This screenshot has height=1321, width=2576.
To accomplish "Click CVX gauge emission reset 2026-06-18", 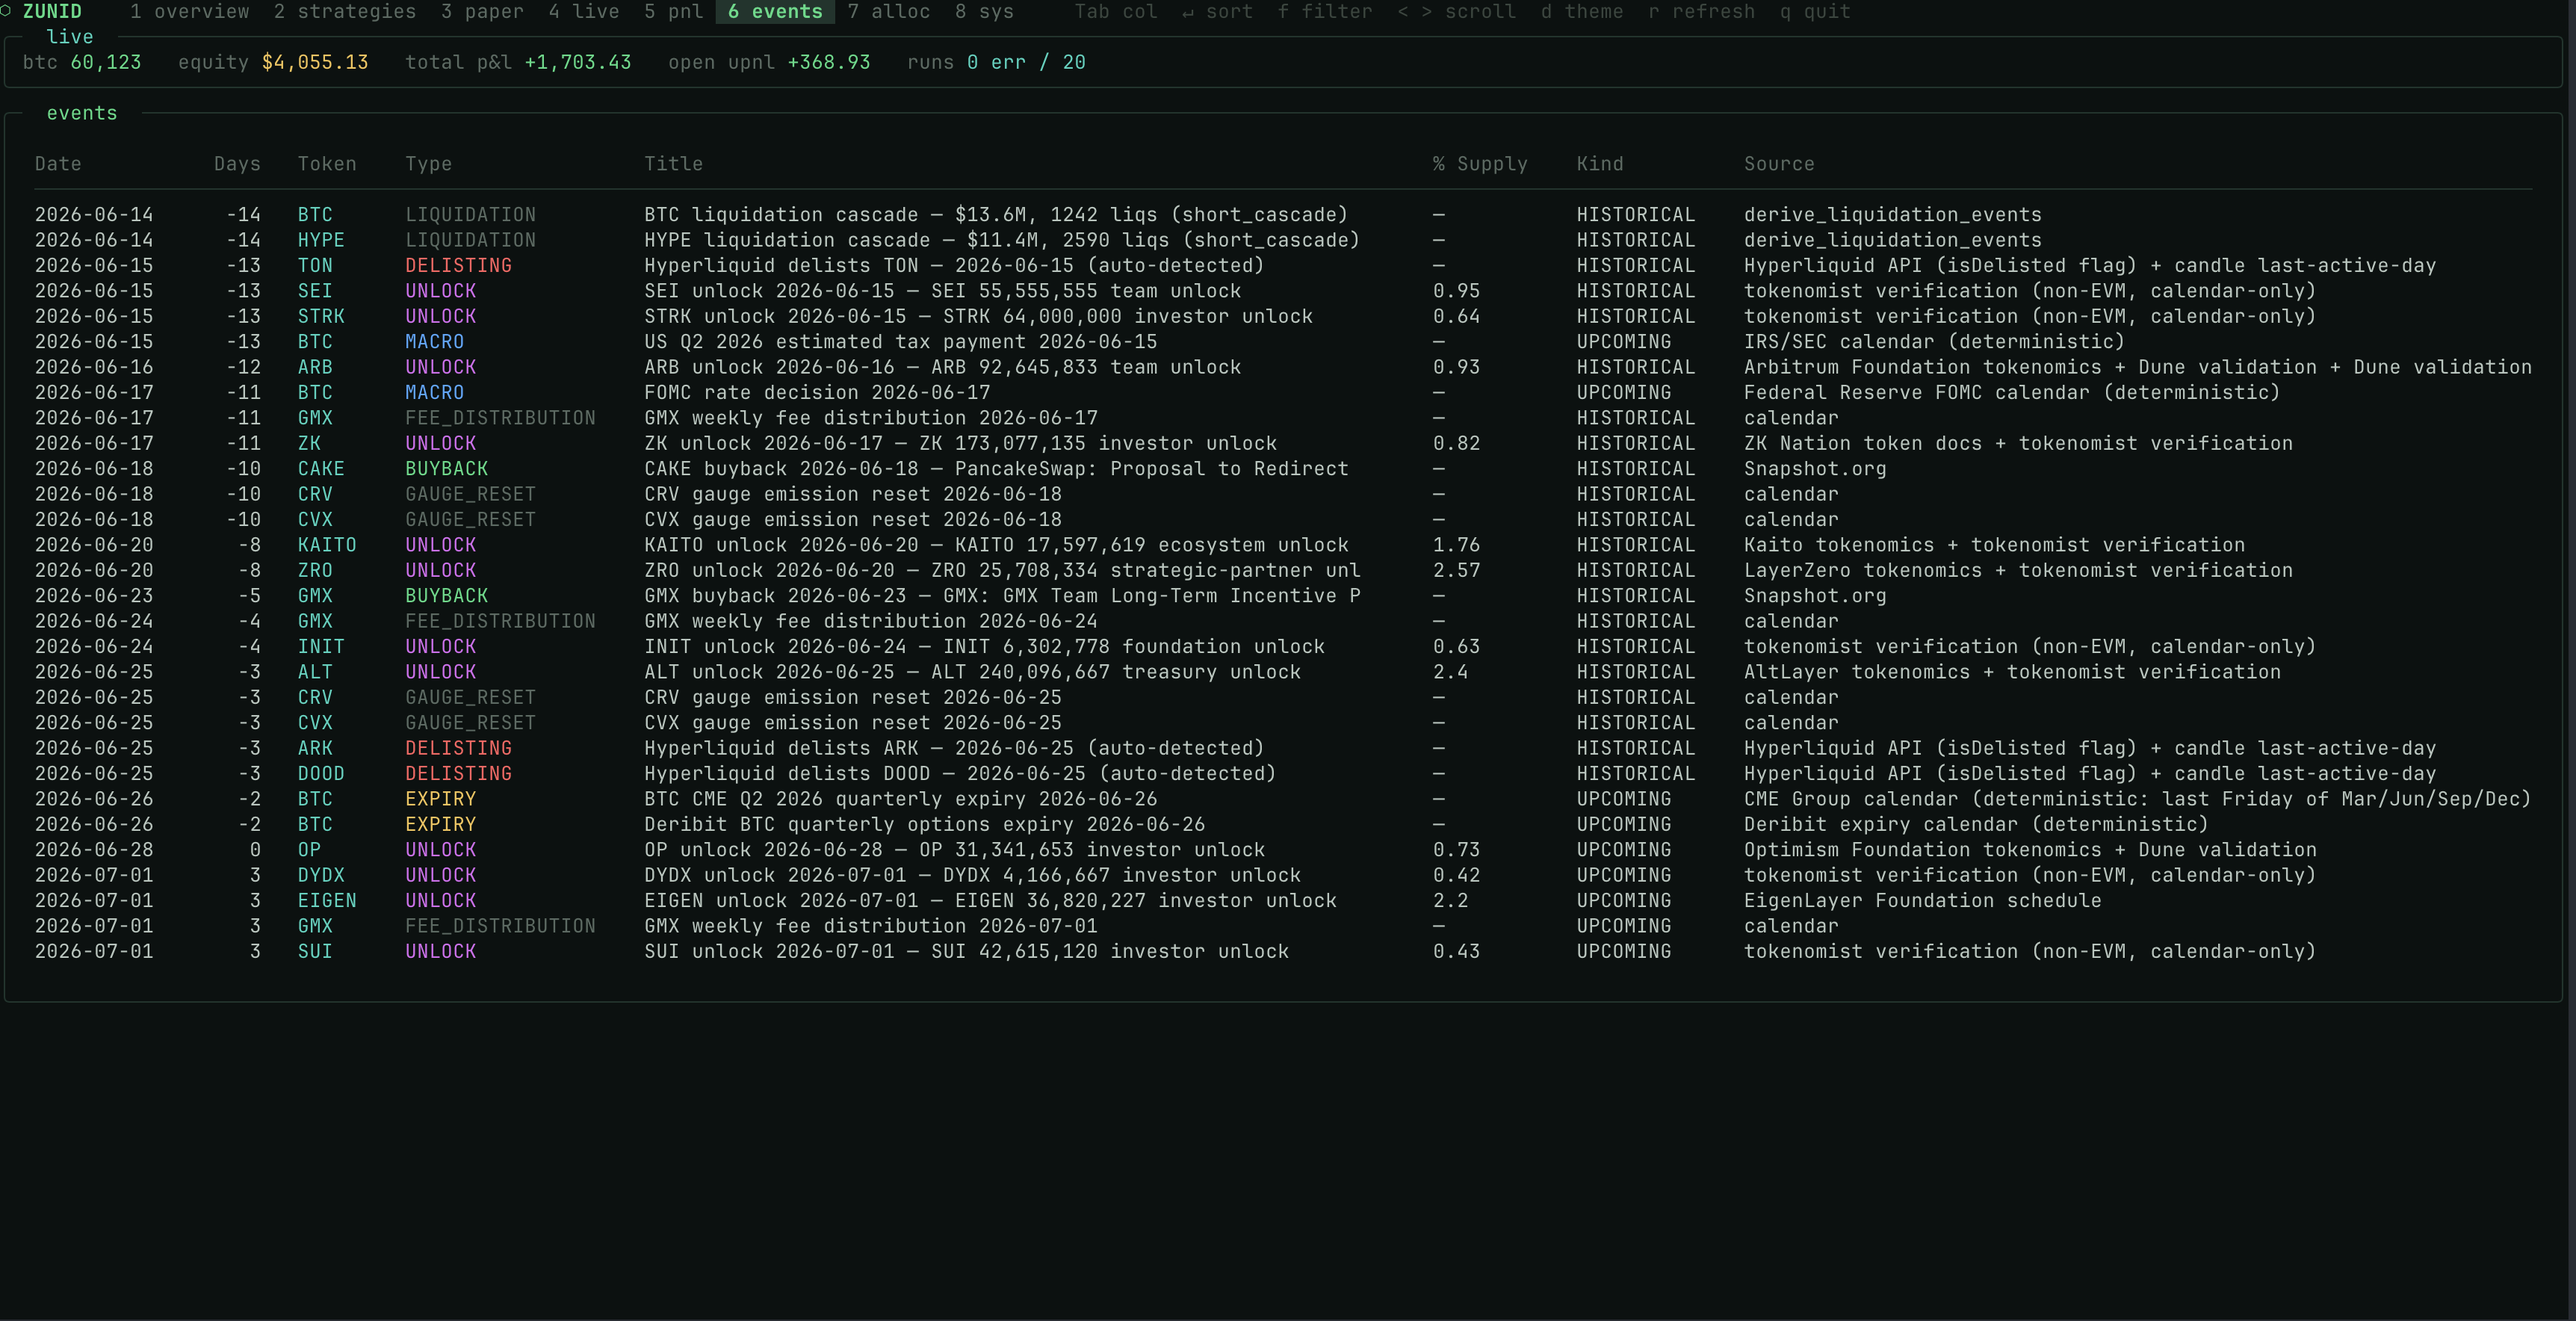I will click(853, 520).
